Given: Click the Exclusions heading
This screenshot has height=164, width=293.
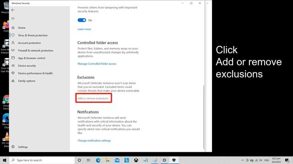Looking at the screenshot, I should click(x=86, y=77).
